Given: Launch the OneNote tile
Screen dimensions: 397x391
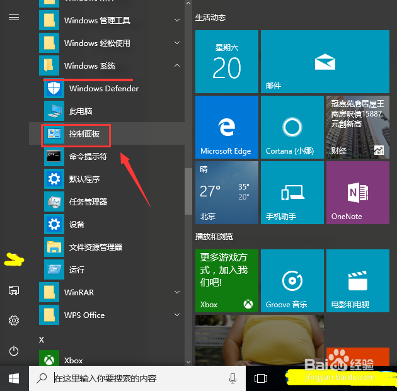Looking at the screenshot, I should 358,193.
